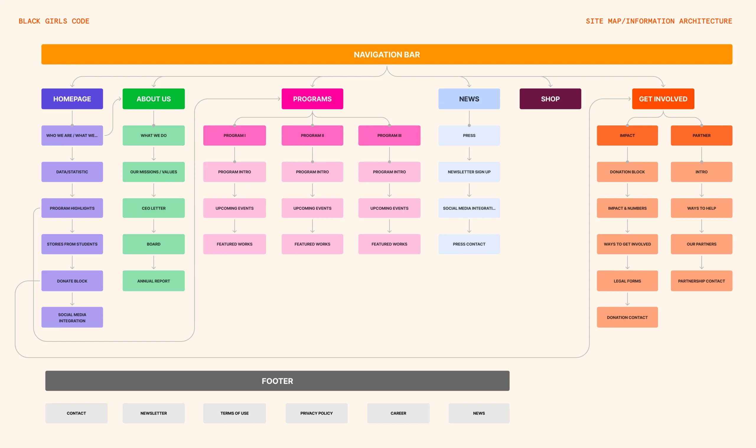Select UPCOMING EVENTS under PROGRAM I
This screenshot has height=448, width=756.
click(x=234, y=208)
